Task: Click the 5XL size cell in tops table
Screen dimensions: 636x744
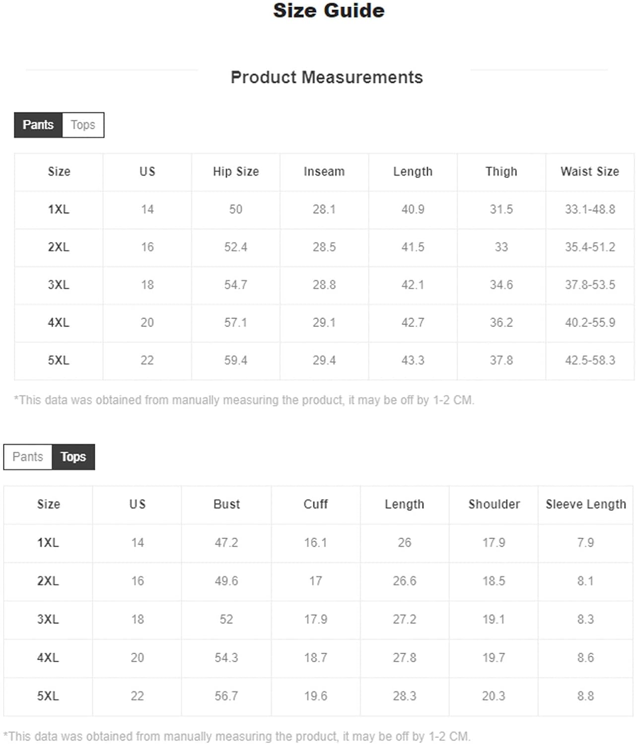Action: tap(48, 696)
